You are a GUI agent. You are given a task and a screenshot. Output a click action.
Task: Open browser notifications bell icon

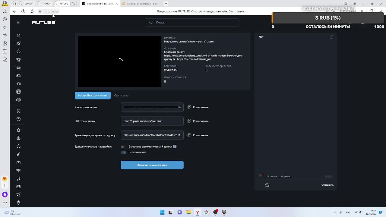click(x=5, y=11)
